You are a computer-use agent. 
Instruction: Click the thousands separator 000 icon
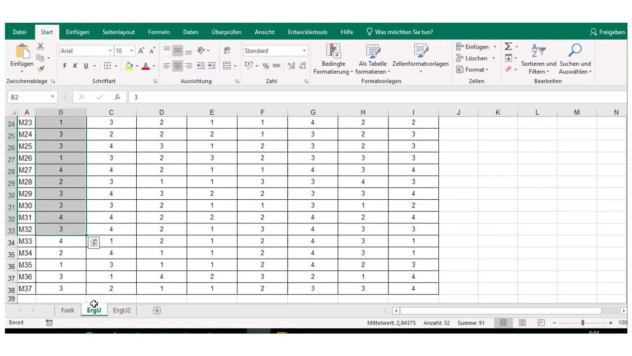tap(276, 66)
